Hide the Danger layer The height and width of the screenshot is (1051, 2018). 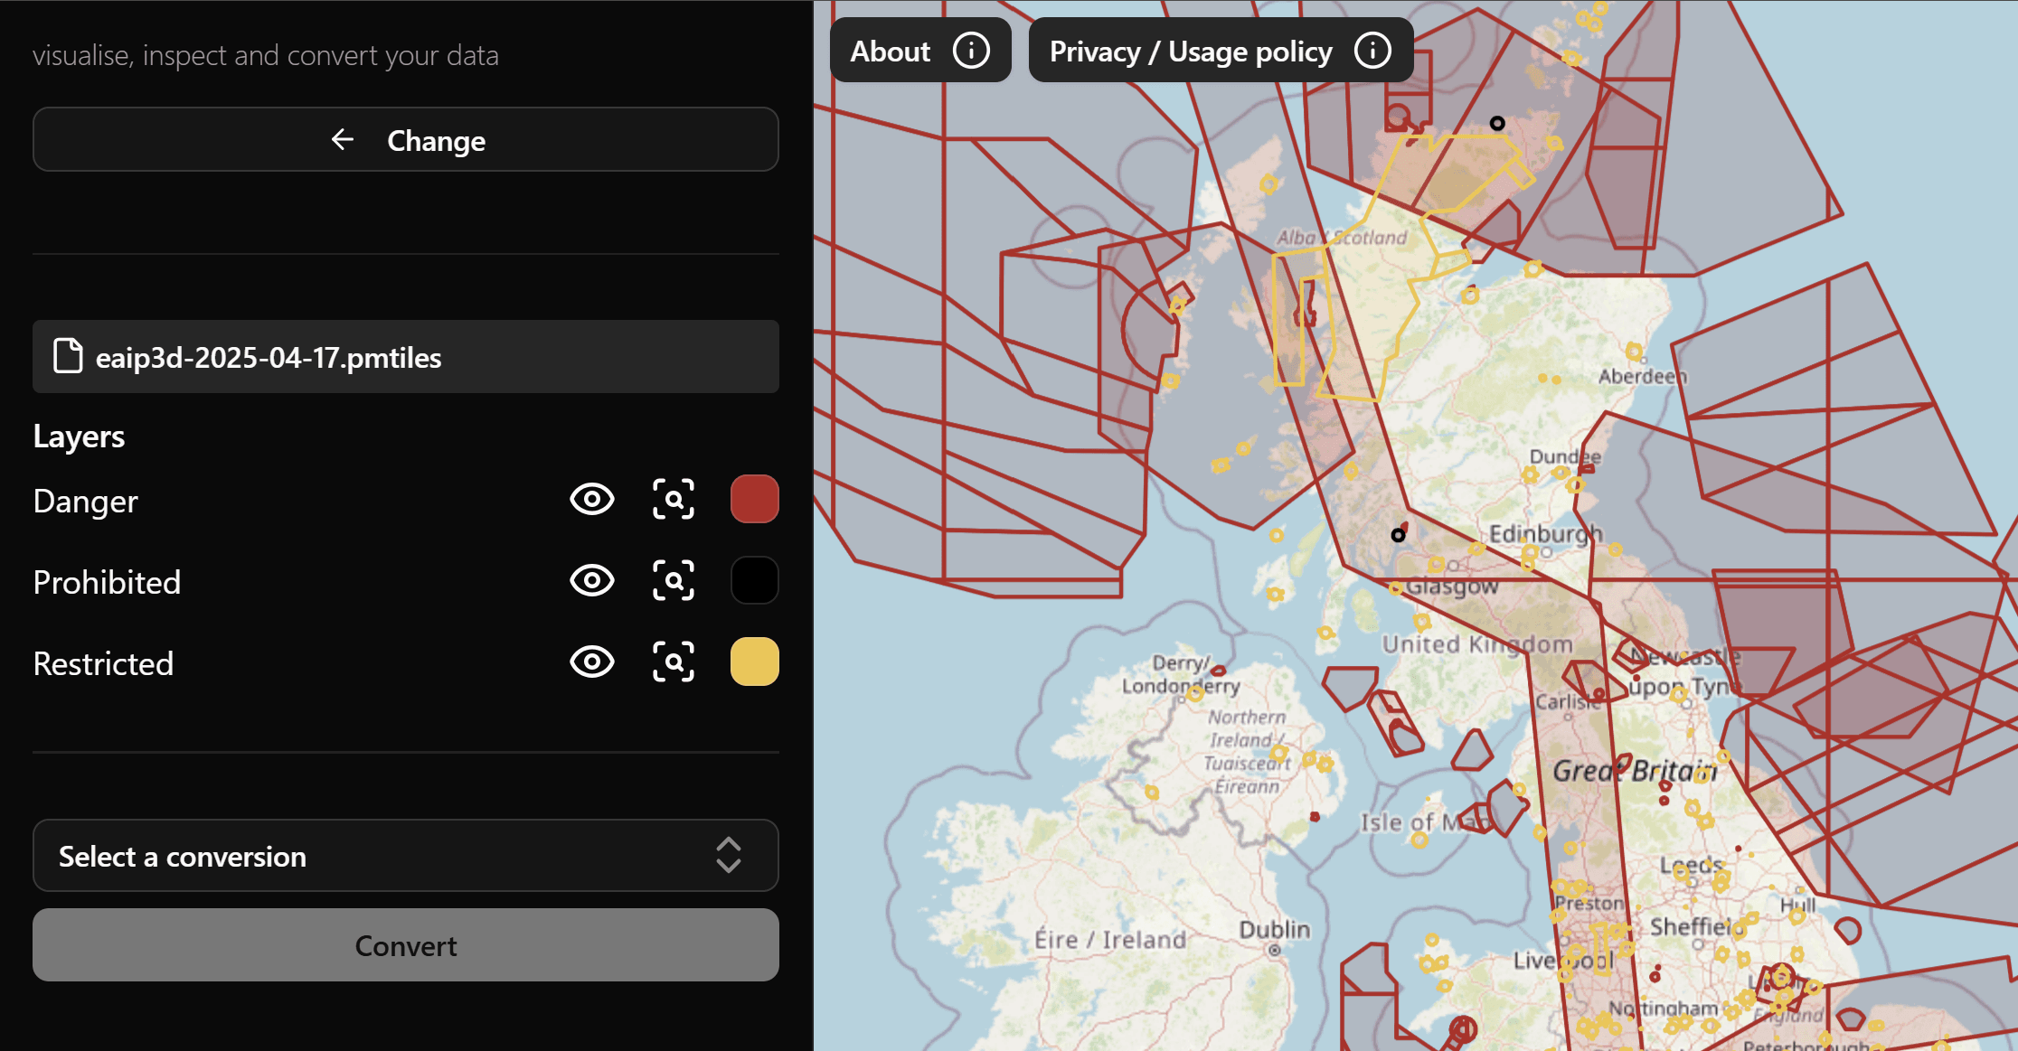[592, 500]
